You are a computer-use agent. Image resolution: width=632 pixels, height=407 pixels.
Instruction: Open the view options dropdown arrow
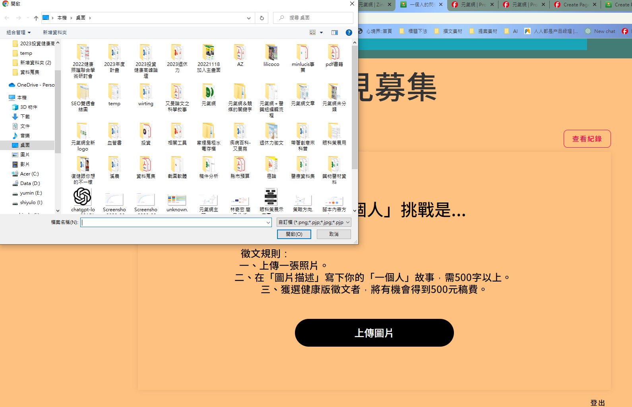[x=321, y=33]
